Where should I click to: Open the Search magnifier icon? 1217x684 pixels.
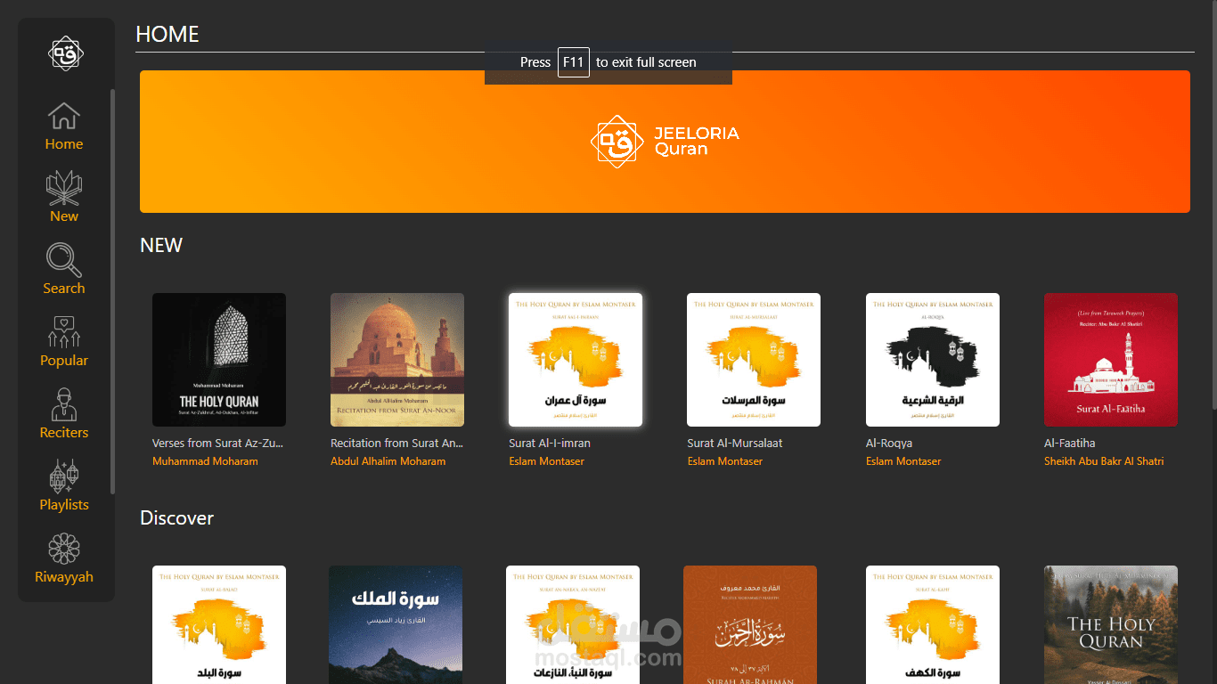coord(64,260)
